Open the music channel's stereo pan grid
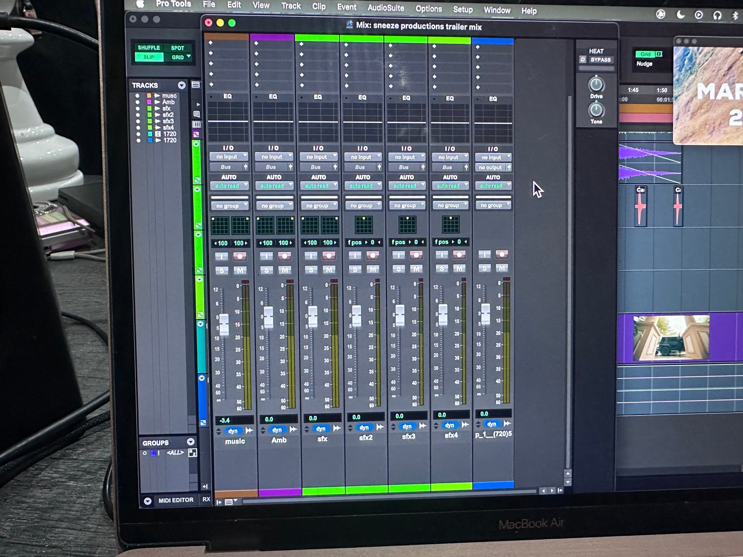The width and height of the screenshot is (743, 557). pos(230,225)
